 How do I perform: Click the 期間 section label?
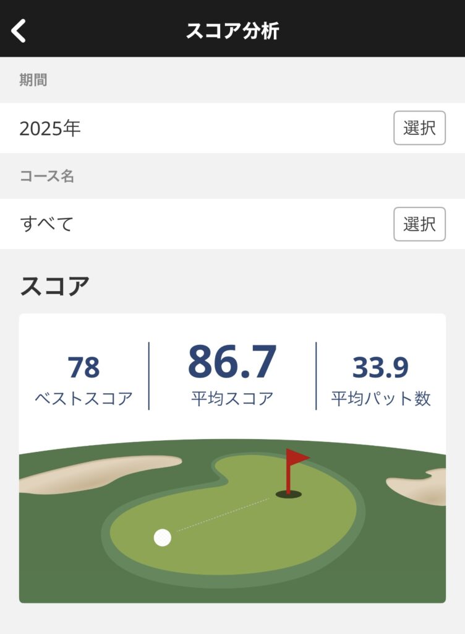click(x=33, y=80)
